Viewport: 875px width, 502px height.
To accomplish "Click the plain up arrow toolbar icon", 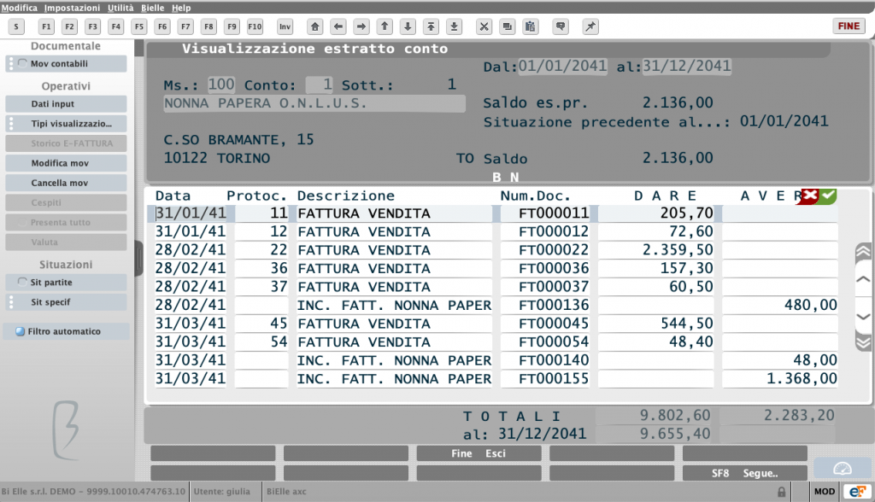I will pyautogui.click(x=385, y=26).
